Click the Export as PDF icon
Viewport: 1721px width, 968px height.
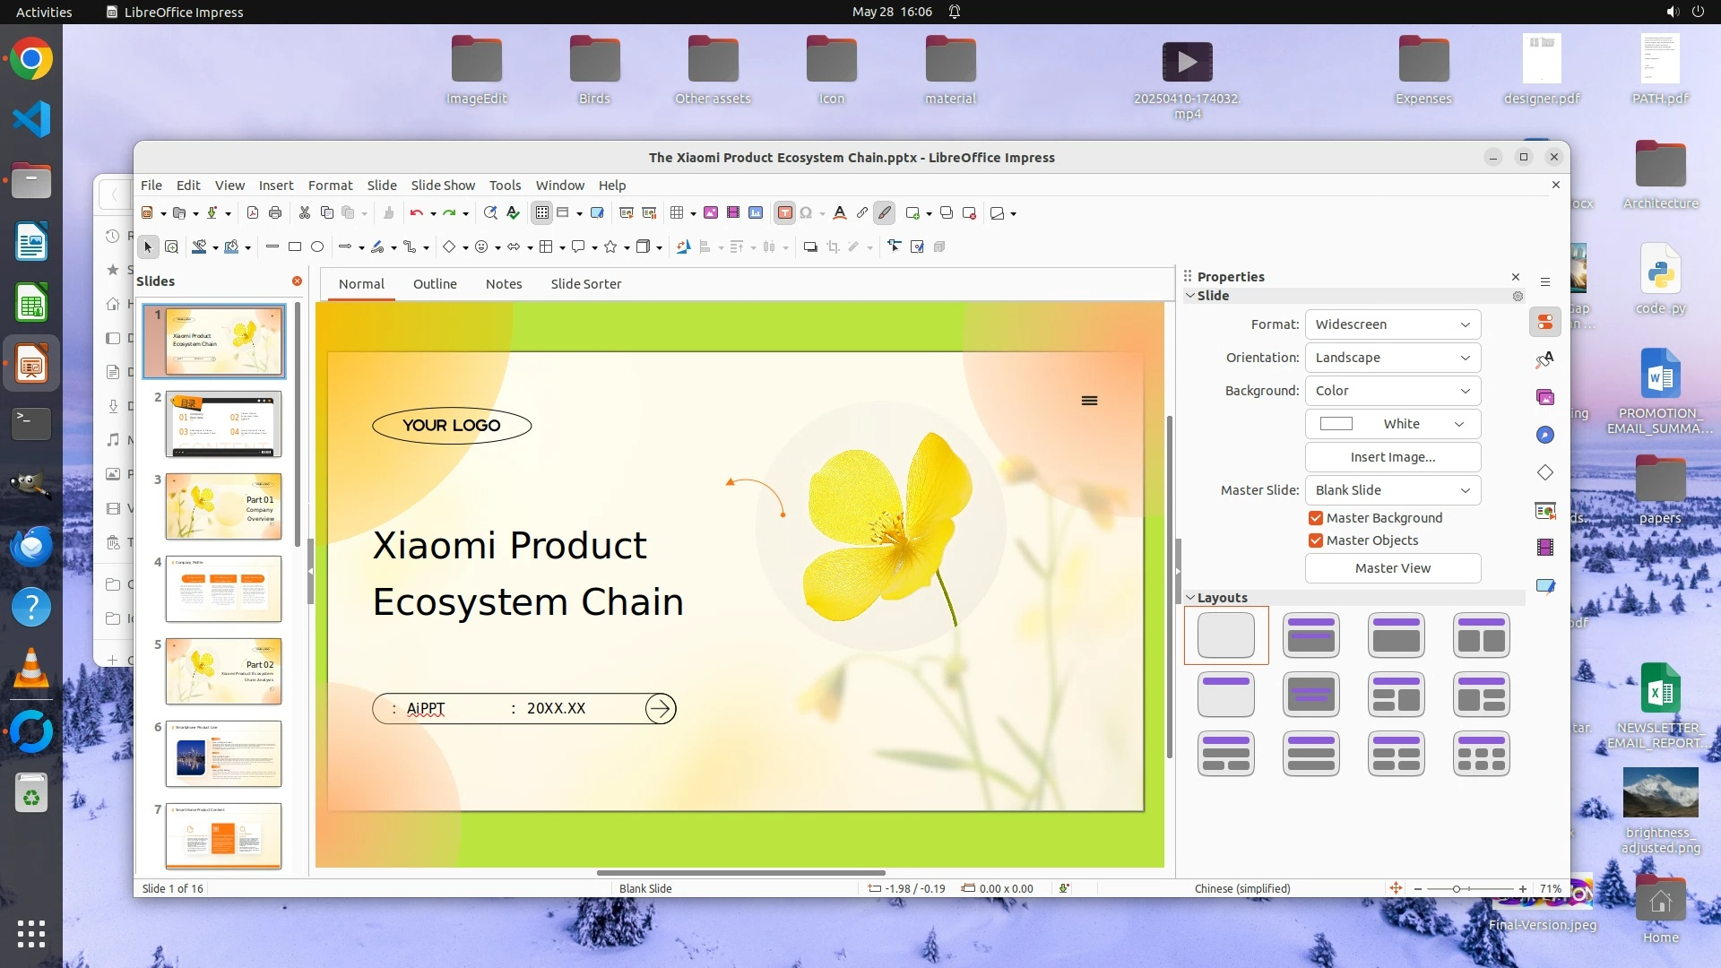253,213
